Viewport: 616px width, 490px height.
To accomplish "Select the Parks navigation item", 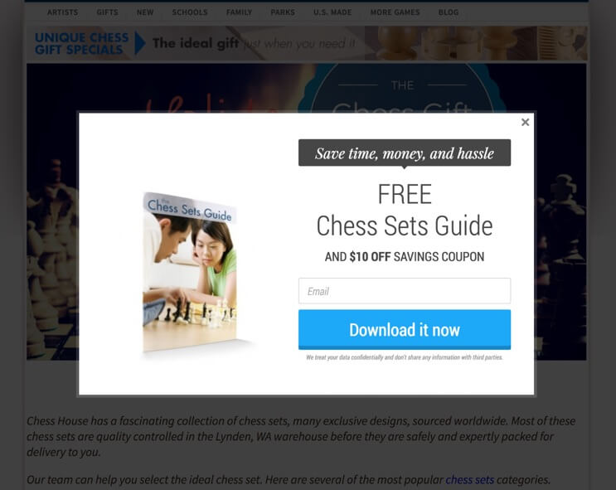I will tap(283, 12).
